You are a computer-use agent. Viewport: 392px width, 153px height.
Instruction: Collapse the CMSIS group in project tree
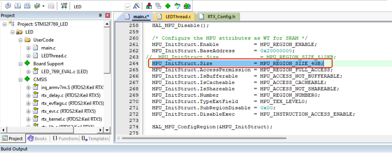[x=21, y=79]
